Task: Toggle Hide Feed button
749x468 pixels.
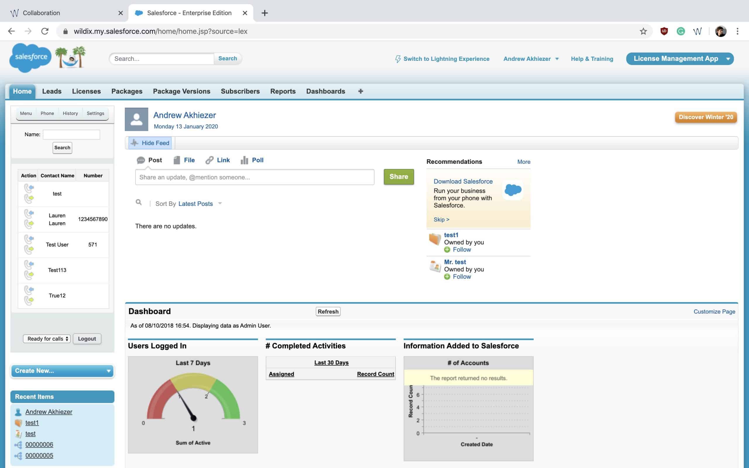Action: click(150, 143)
